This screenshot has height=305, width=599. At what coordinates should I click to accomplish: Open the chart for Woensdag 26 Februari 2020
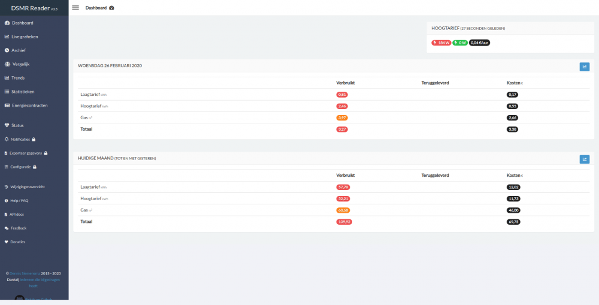click(585, 67)
